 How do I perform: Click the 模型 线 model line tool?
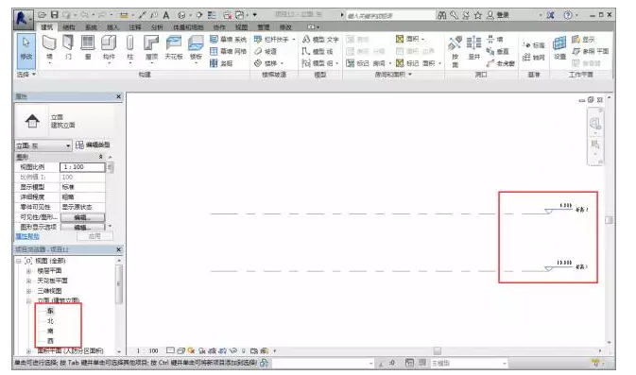coord(318,52)
